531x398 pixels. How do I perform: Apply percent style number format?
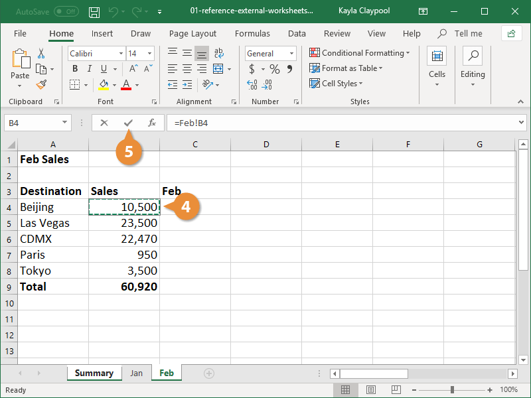[x=274, y=69]
